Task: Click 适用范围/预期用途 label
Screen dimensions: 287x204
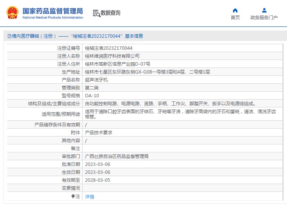Action: [61, 114]
